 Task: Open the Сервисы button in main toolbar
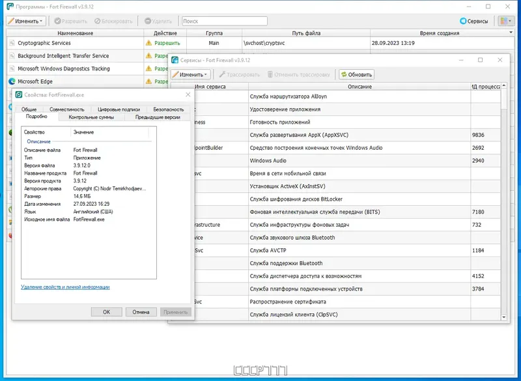[x=474, y=21]
